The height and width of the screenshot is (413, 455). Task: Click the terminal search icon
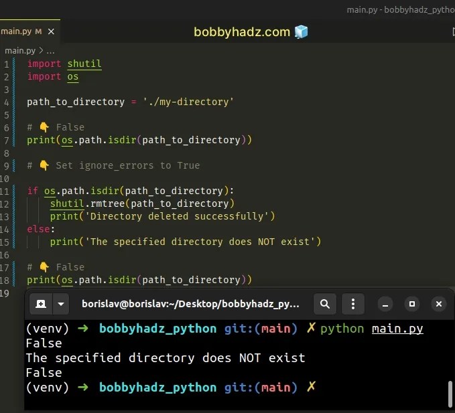325,304
